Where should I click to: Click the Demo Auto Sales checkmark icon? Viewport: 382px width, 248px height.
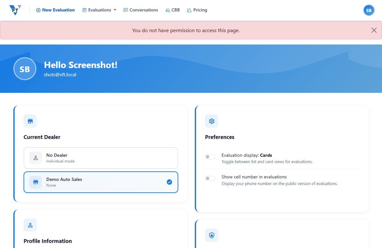click(x=169, y=182)
